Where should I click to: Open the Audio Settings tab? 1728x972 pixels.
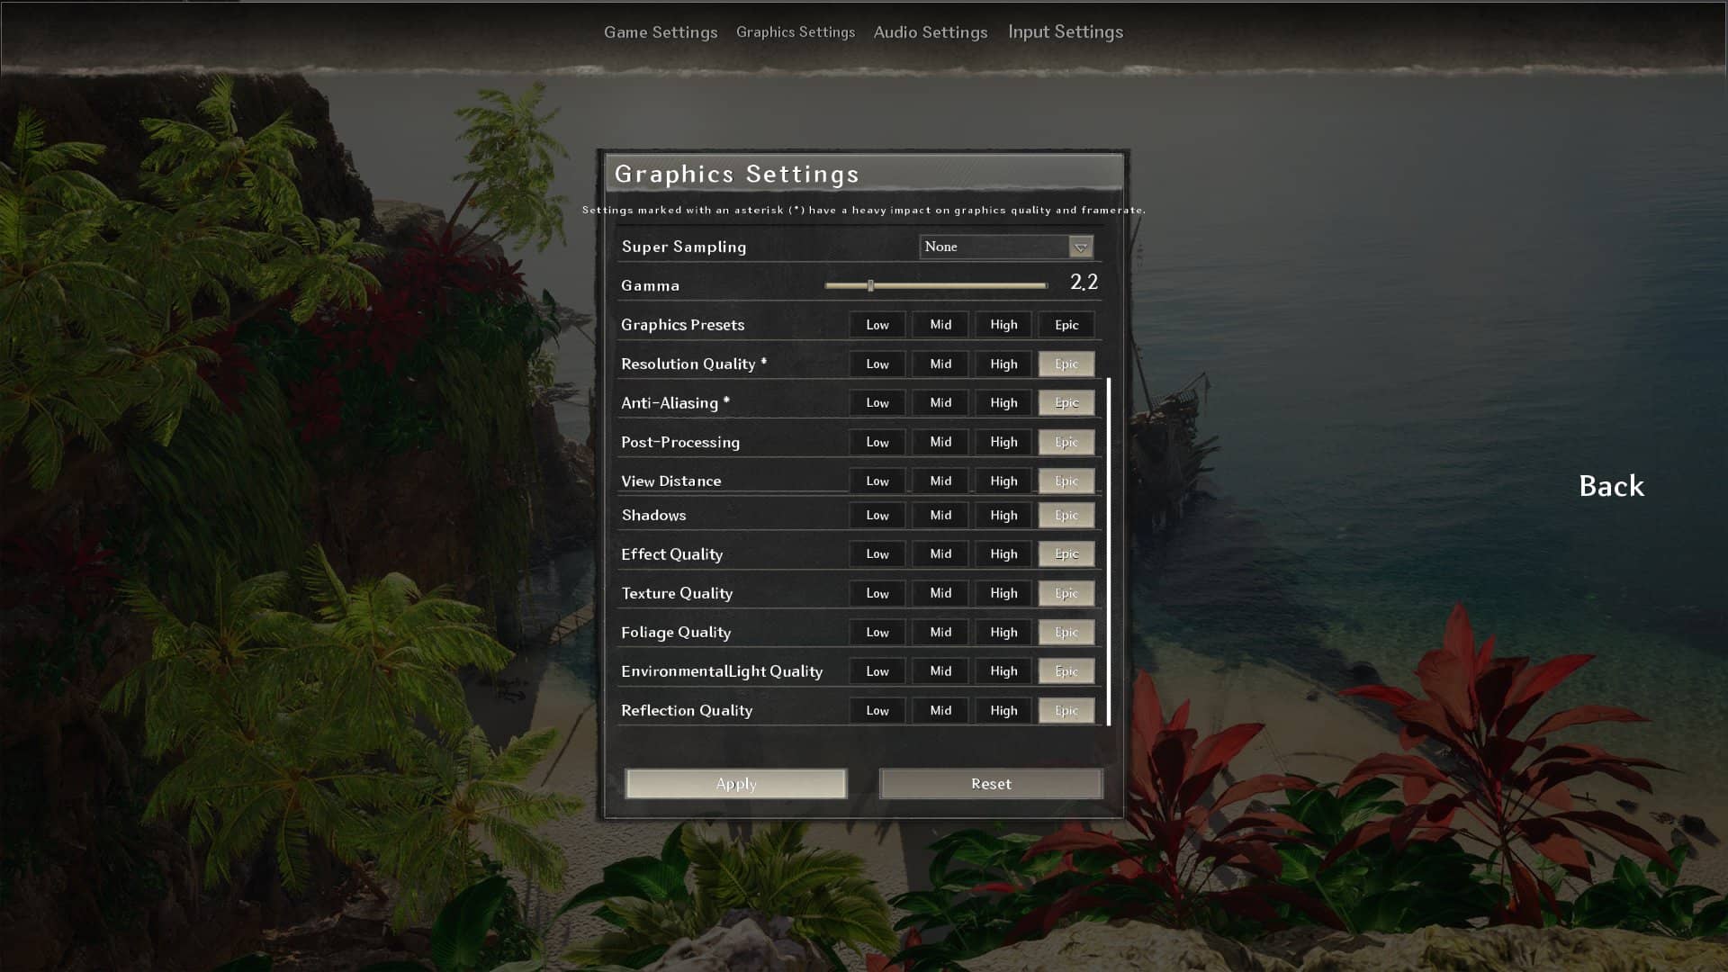[931, 32]
